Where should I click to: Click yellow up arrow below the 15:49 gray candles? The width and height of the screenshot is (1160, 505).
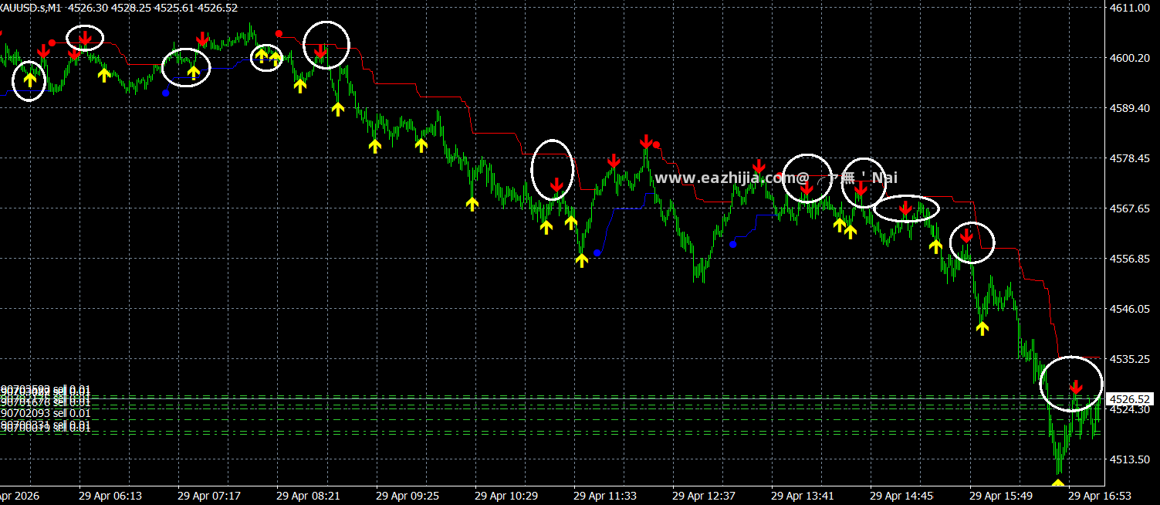tap(982, 328)
